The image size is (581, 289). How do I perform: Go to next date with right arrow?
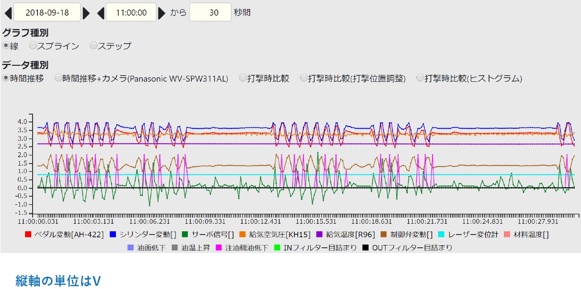coord(86,13)
